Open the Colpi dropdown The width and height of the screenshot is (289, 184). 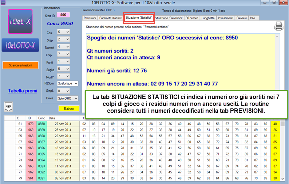(x=63, y=54)
